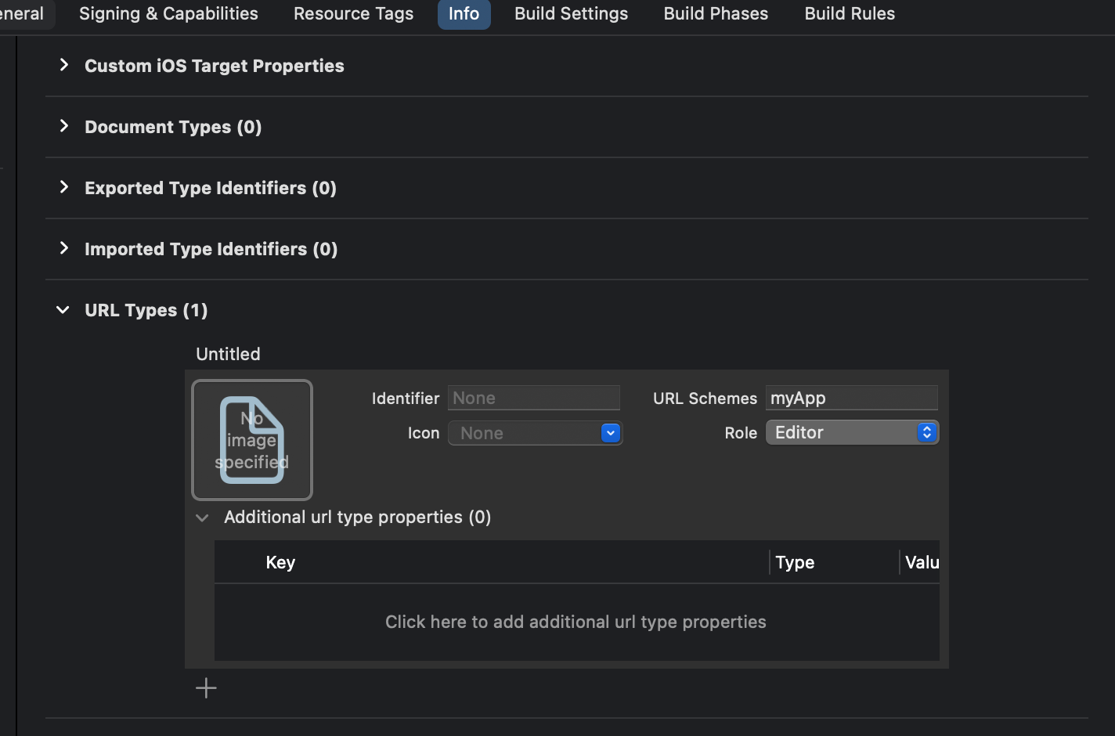Click the URL Schemes field containing myApp
Screen dimensions: 1115x736
tap(851, 398)
